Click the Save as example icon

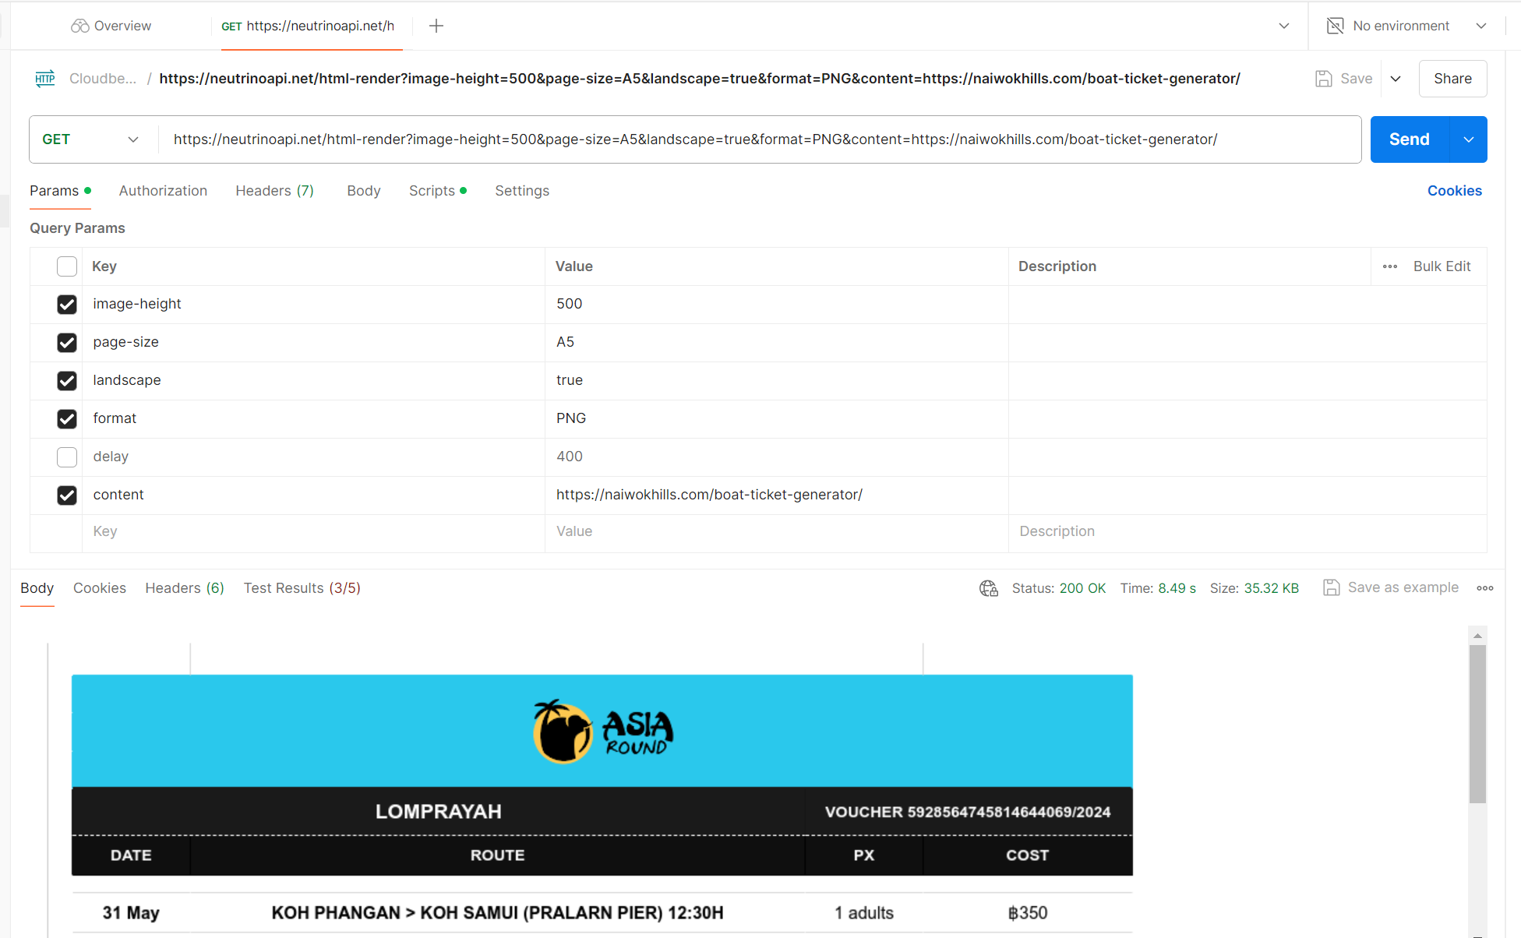coord(1332,587)
